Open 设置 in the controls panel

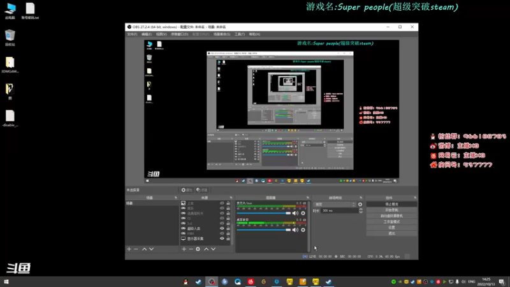[391, 228]
